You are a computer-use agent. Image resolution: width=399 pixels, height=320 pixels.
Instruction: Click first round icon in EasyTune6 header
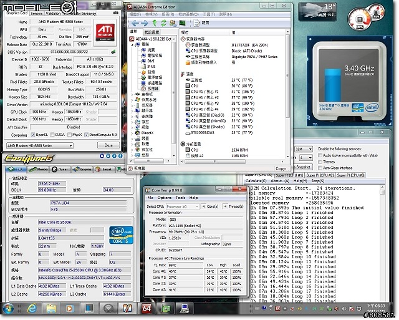[x=102, y=156]
